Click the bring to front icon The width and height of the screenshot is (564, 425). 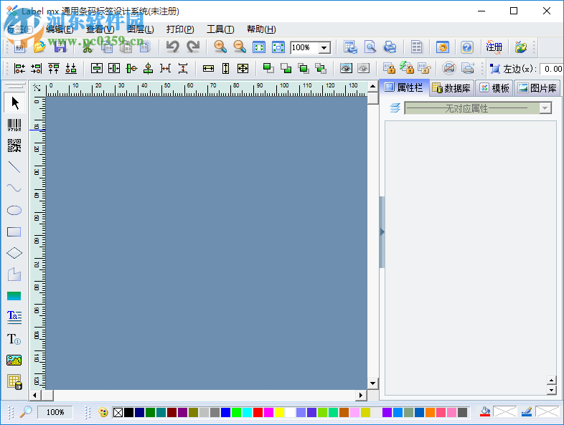268,68
